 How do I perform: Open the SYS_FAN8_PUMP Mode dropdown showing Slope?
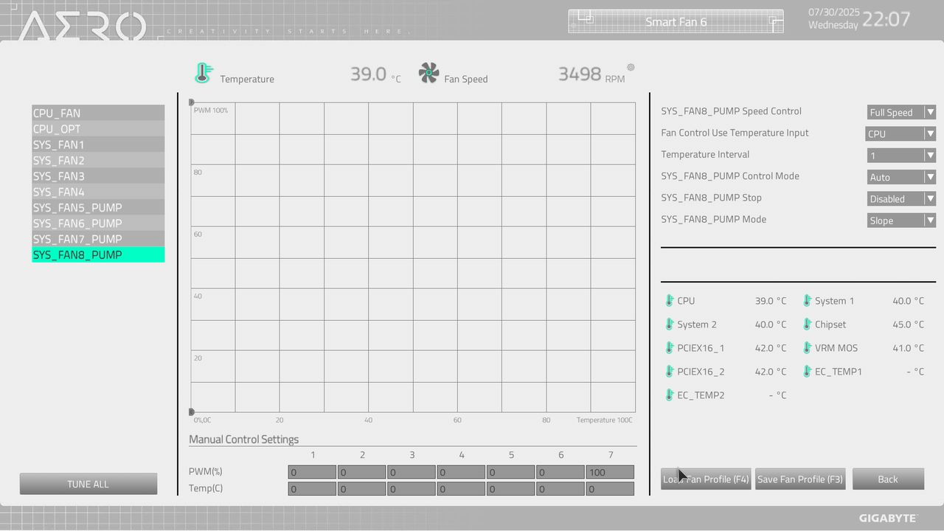click(x=900, y=220)
